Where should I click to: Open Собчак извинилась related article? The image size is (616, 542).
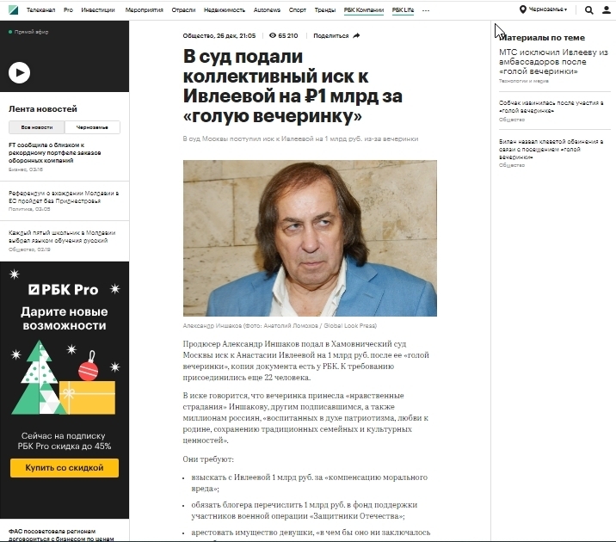551,107
